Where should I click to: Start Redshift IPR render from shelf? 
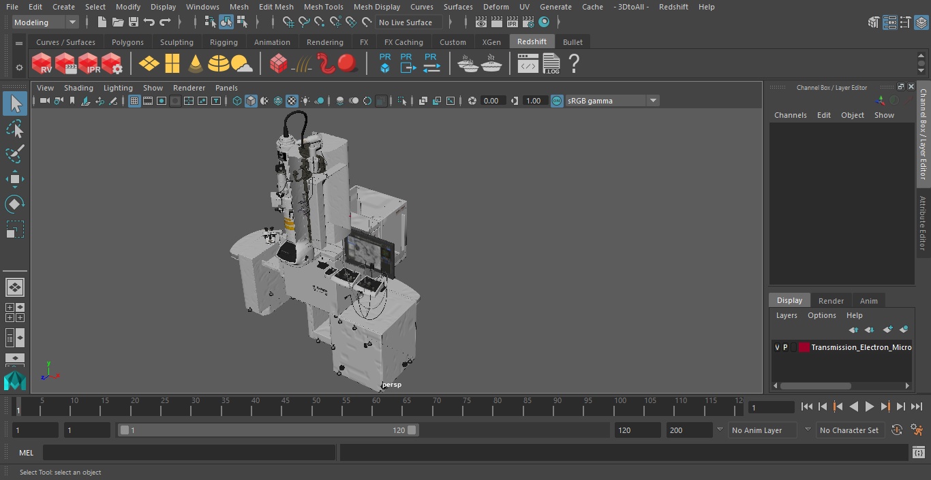coord(89,64)
